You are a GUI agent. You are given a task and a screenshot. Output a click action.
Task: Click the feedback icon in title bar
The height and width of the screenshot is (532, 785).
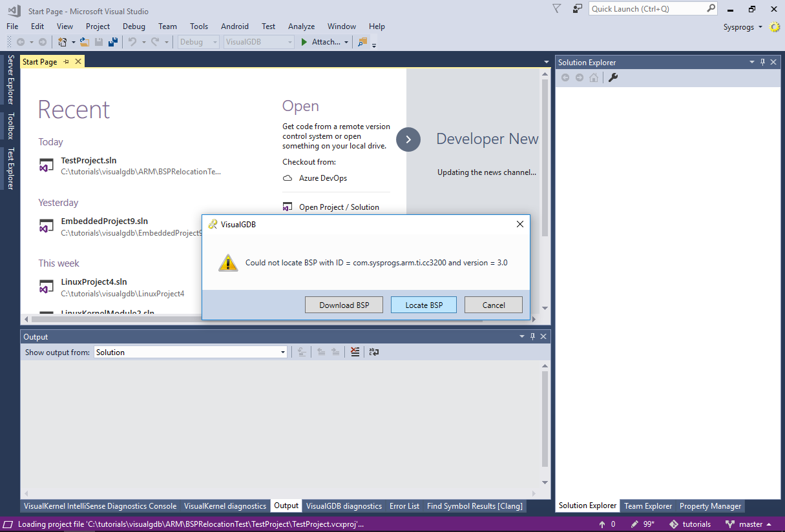click(x=577, y=8)
